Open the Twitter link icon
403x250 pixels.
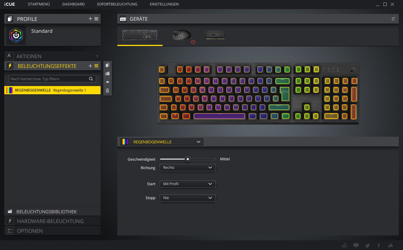point(367,245)
